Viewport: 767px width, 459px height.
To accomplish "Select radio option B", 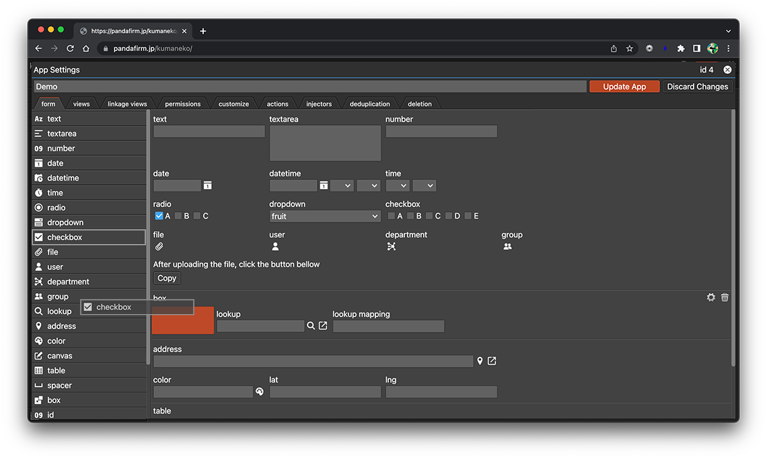I will coord(178,216).
